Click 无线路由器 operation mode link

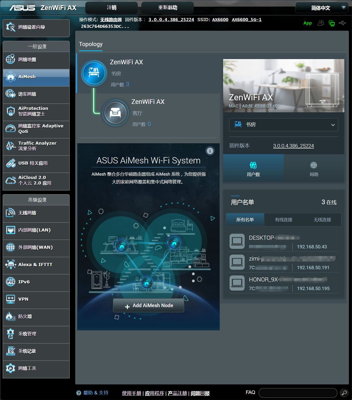(x=111, y=20)
